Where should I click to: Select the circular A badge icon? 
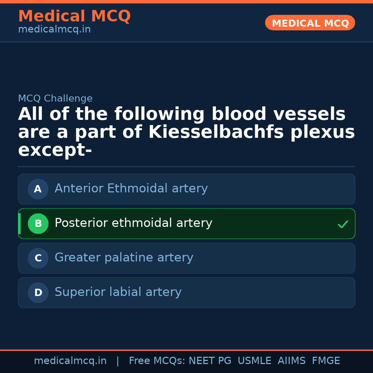click(x=38, y=189)
